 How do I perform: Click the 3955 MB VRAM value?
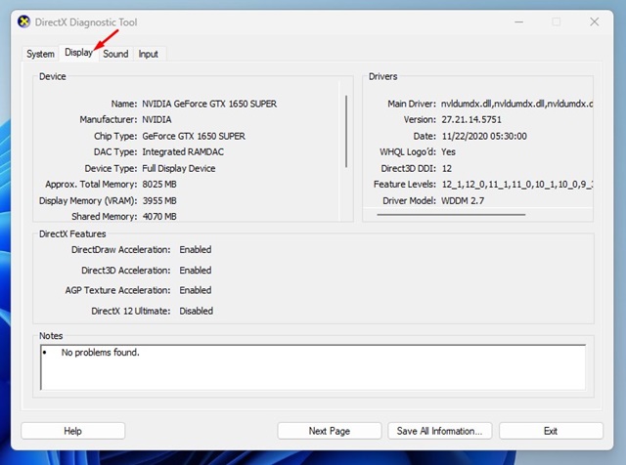point(159,200)
